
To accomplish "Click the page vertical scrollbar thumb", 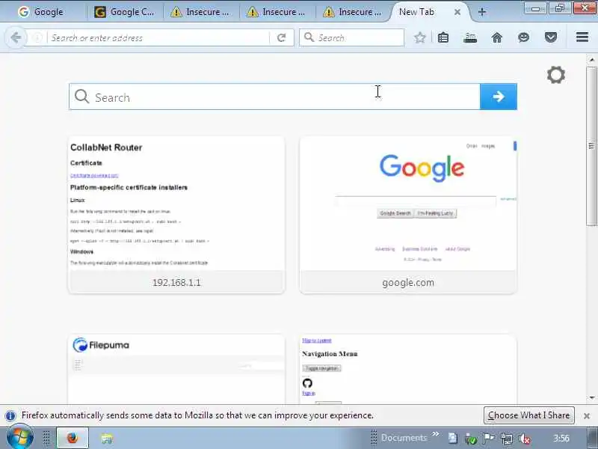I will (x=591, y=146).
